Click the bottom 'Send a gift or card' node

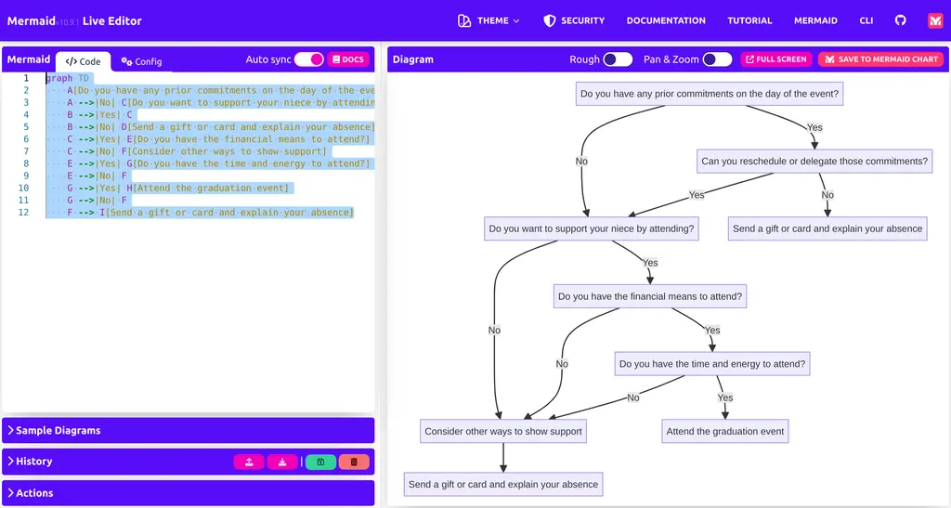502,485
